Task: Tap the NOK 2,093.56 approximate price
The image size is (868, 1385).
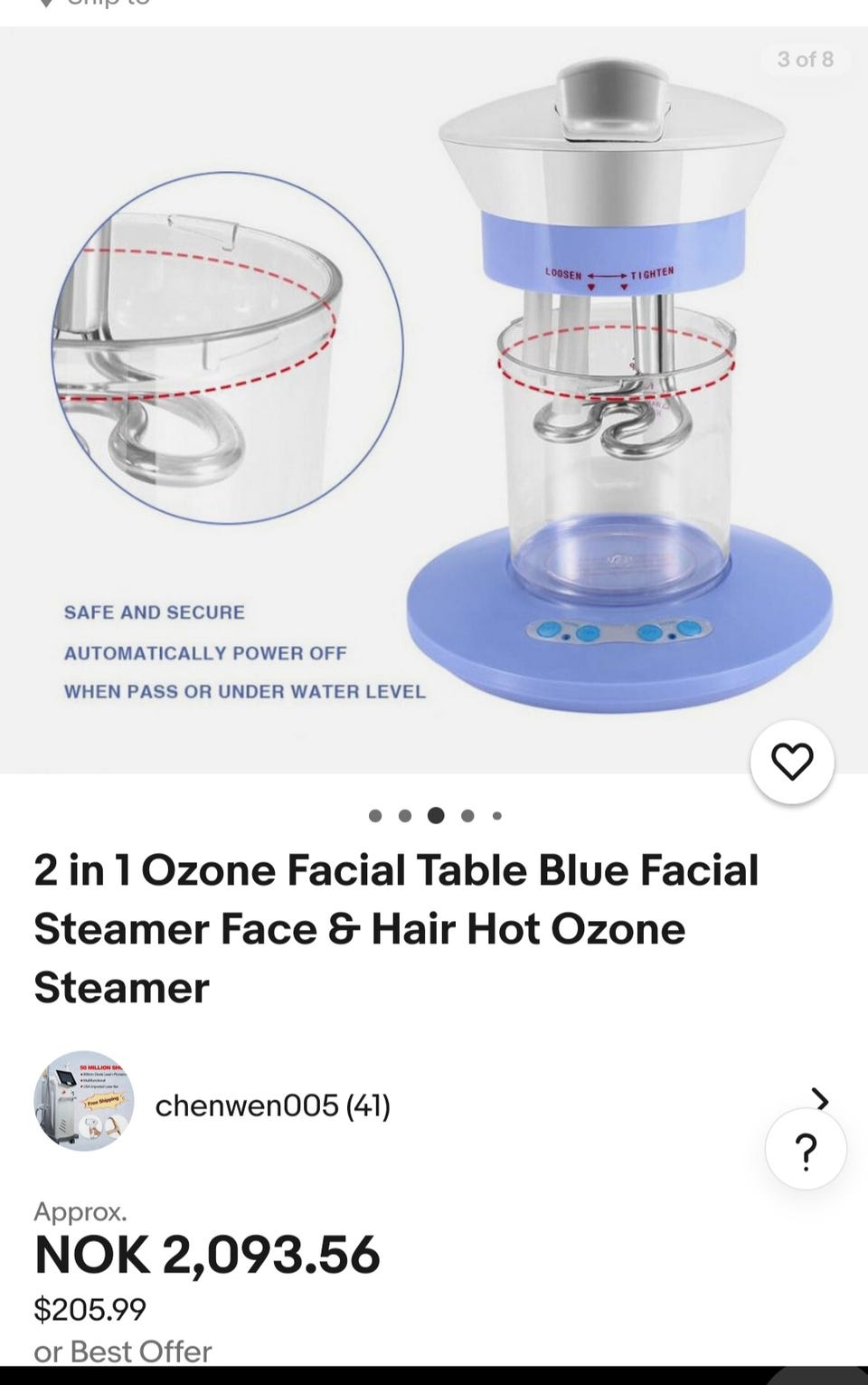Action: pos(207,1255)
